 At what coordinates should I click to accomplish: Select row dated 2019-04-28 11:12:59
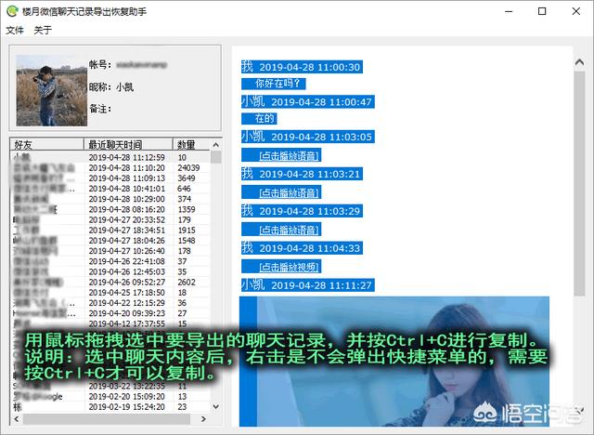(110, 157)
